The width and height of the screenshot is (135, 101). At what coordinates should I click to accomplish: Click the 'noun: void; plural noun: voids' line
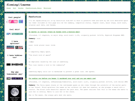click(x=42, y=45)
